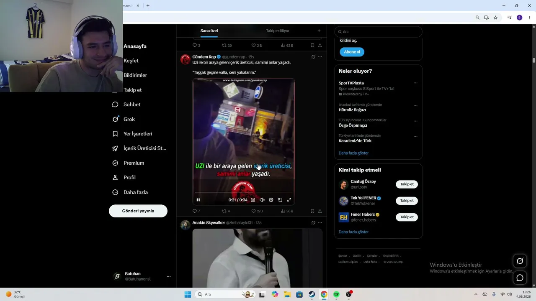The image size is (536, 301).
Task: Open more options on Gündem Rap post
Action: coord(320,57)
